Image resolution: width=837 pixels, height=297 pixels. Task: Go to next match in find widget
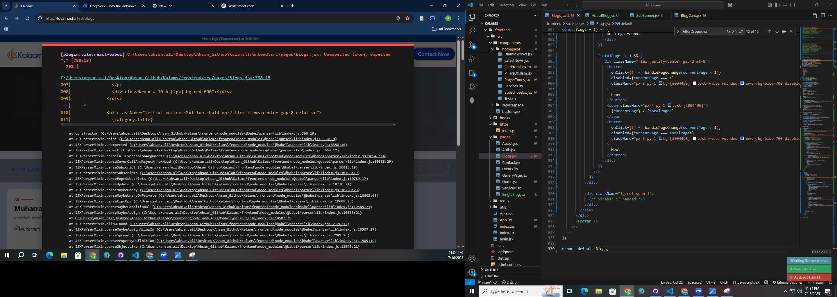tap(777, 31)
